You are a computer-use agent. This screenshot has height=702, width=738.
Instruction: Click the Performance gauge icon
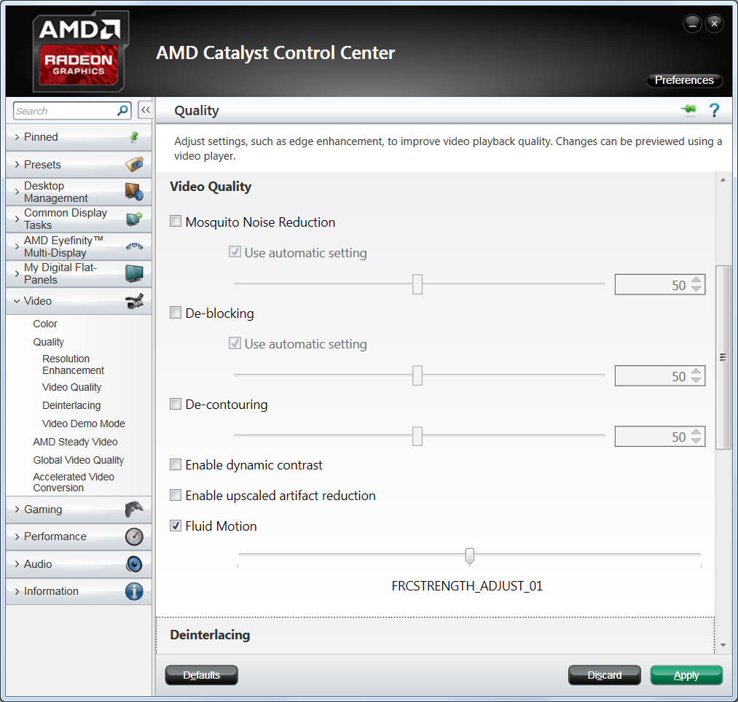134,537
